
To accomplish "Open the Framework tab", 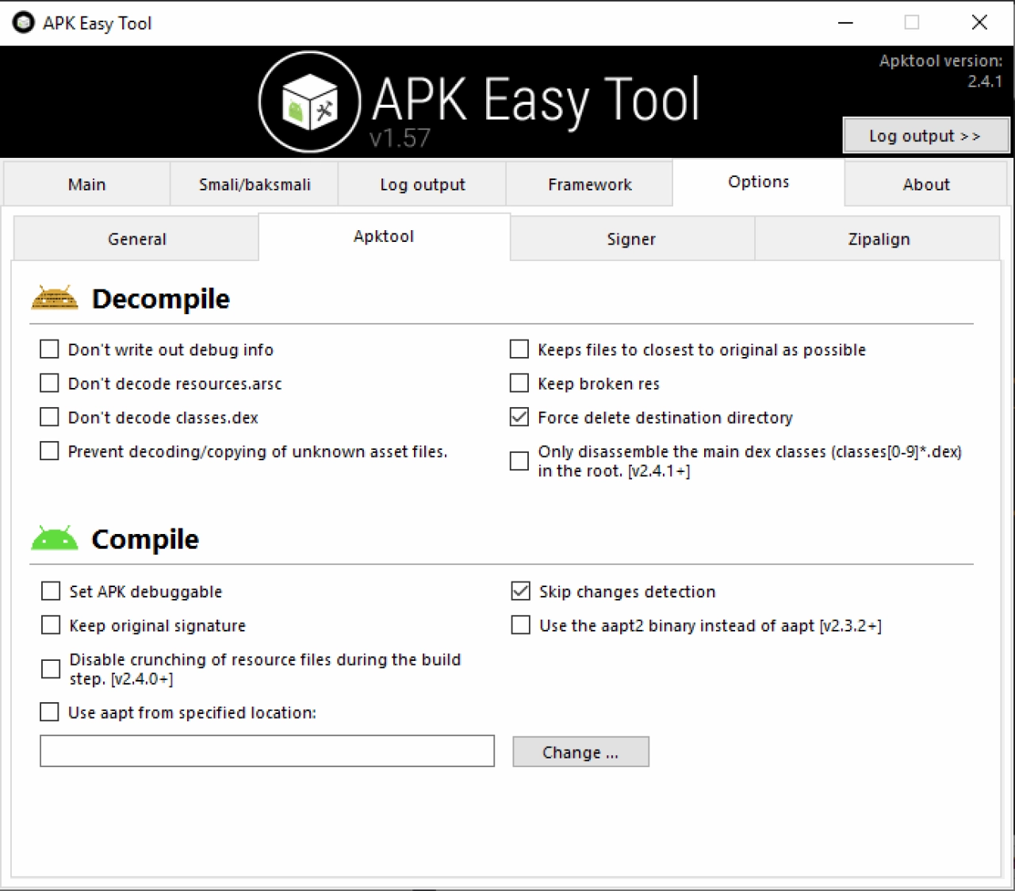I will (x=590, y=185).
